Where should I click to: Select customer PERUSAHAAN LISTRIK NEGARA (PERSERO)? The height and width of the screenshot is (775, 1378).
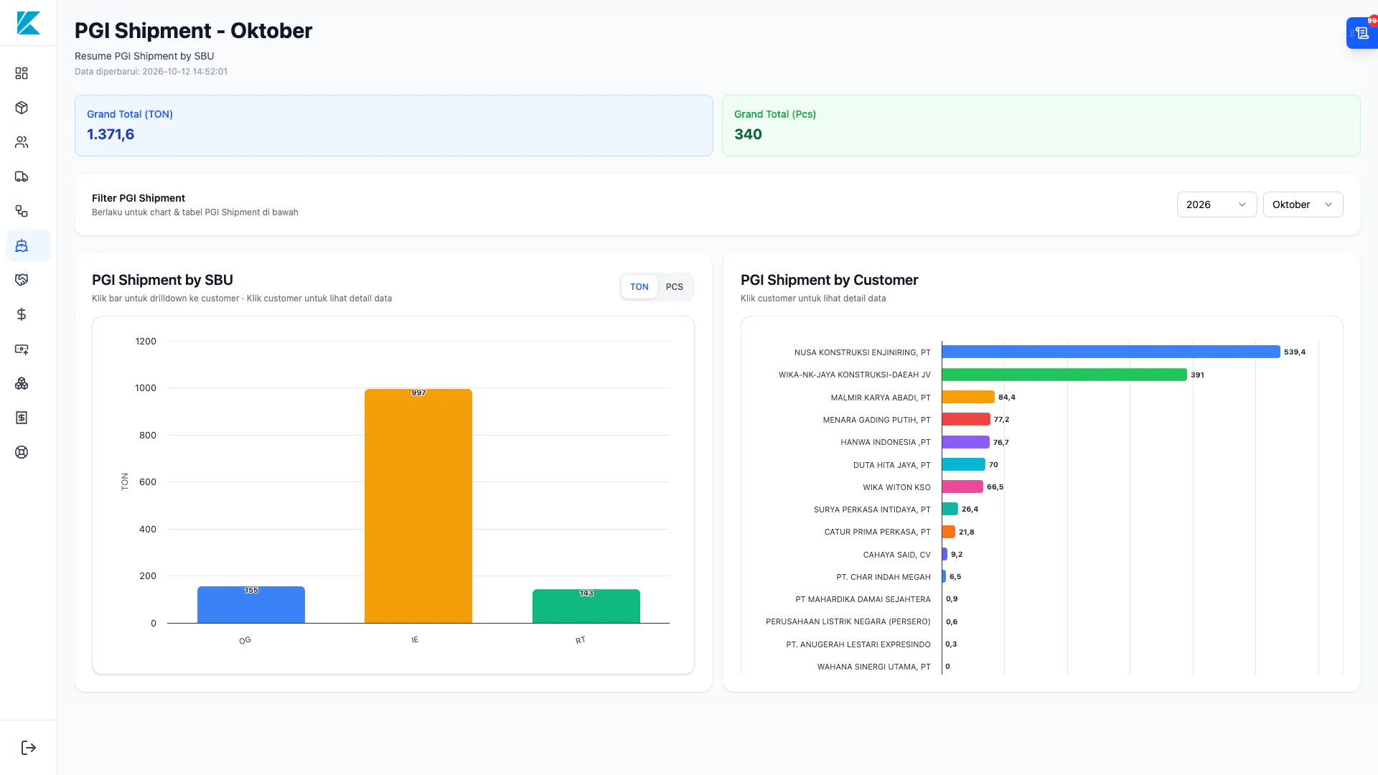(848, 621)
